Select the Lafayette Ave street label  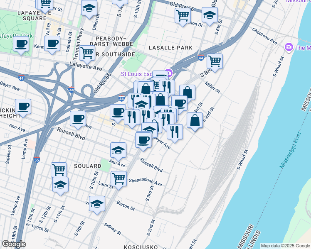click(86, 66)
